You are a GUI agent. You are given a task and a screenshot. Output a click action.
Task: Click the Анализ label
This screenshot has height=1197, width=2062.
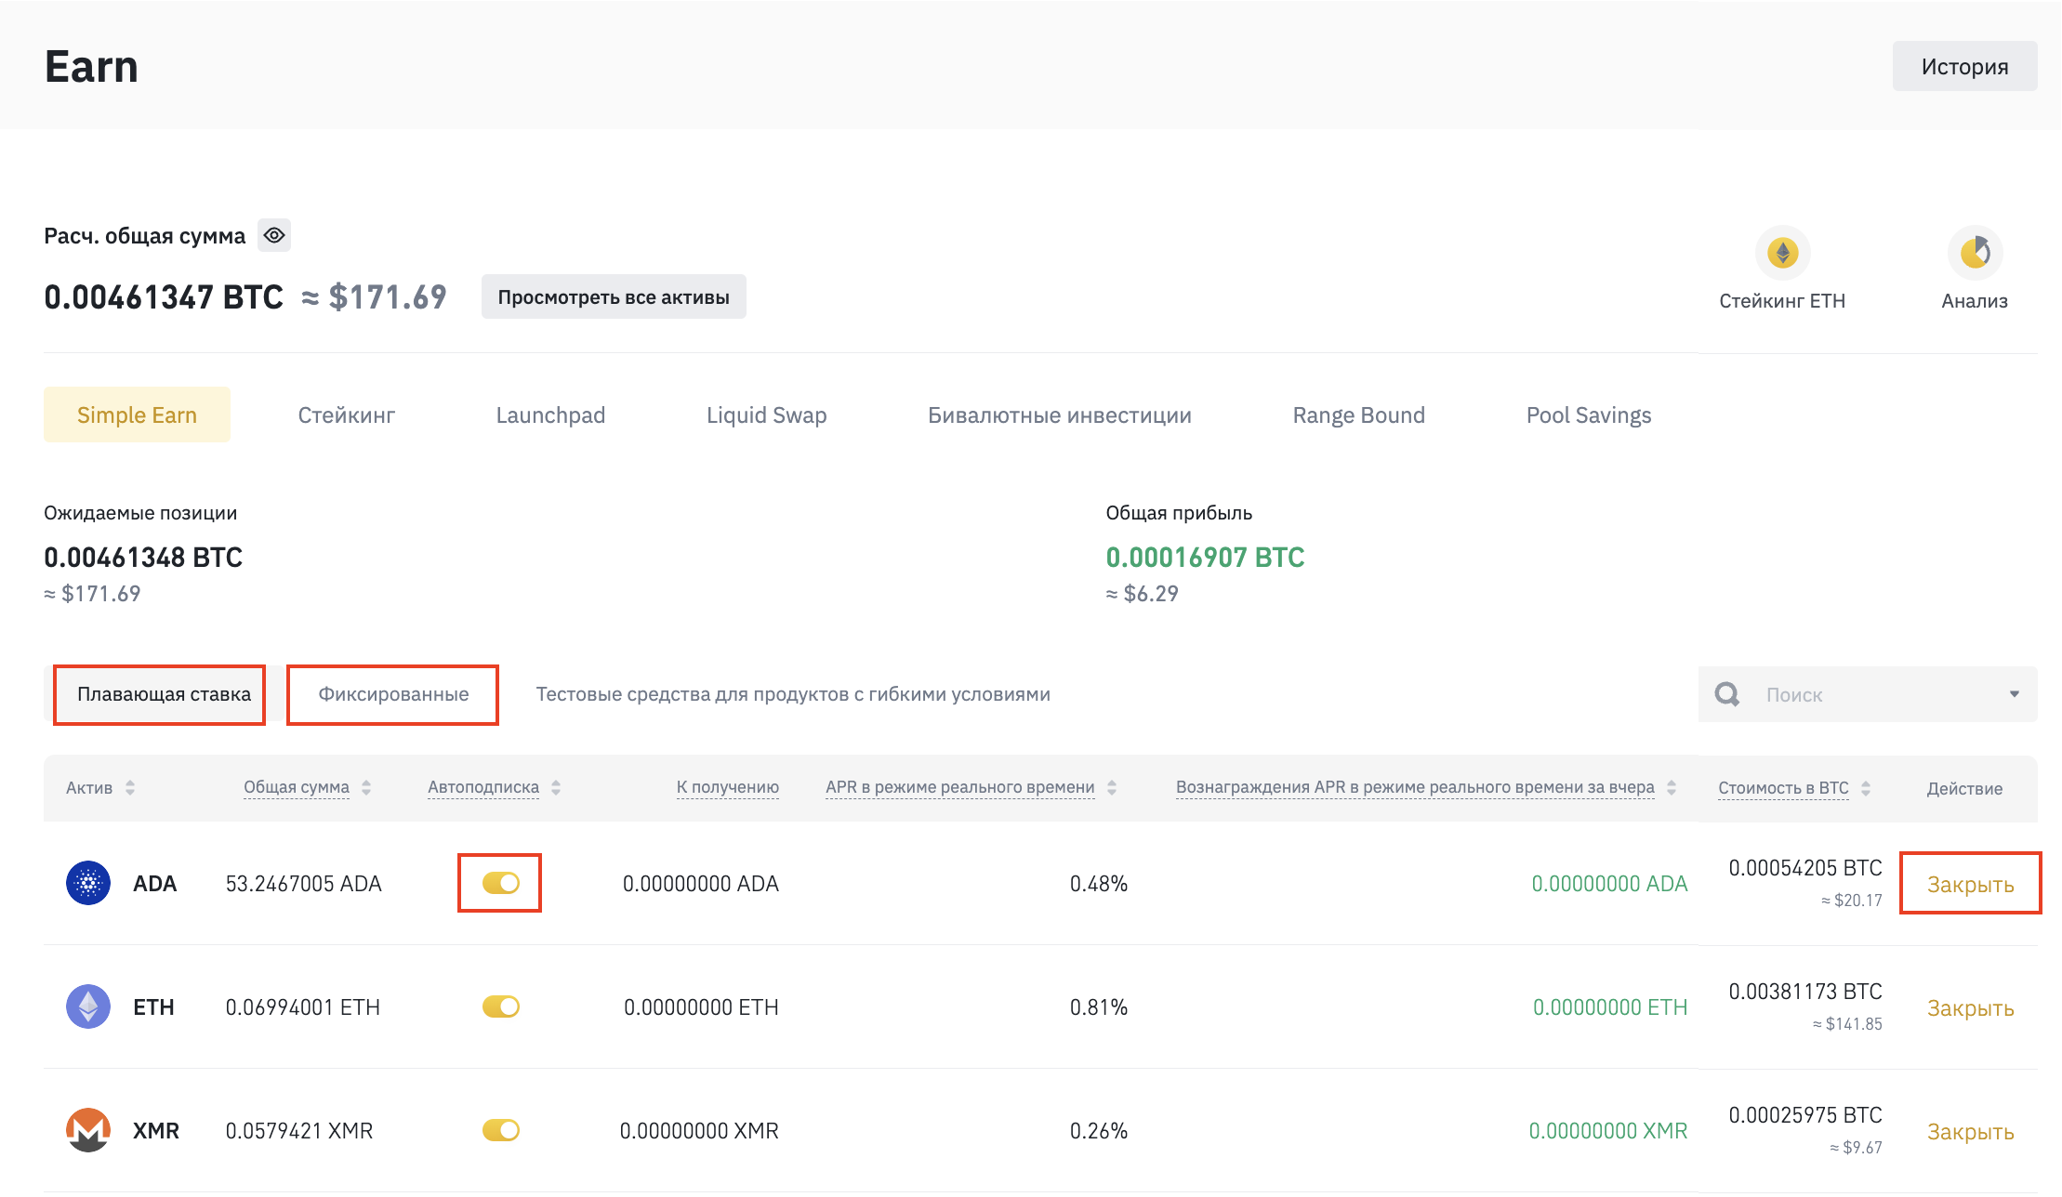[1975, 300]
